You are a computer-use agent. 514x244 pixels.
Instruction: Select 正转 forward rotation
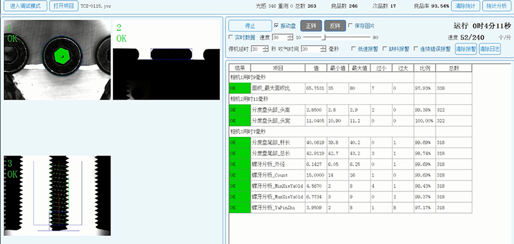coord(311,26)
